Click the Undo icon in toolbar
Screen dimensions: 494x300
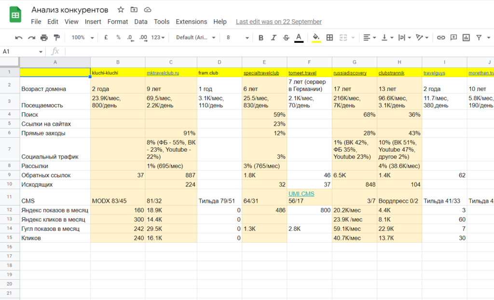pyautogui.click(x=19, y=38)
